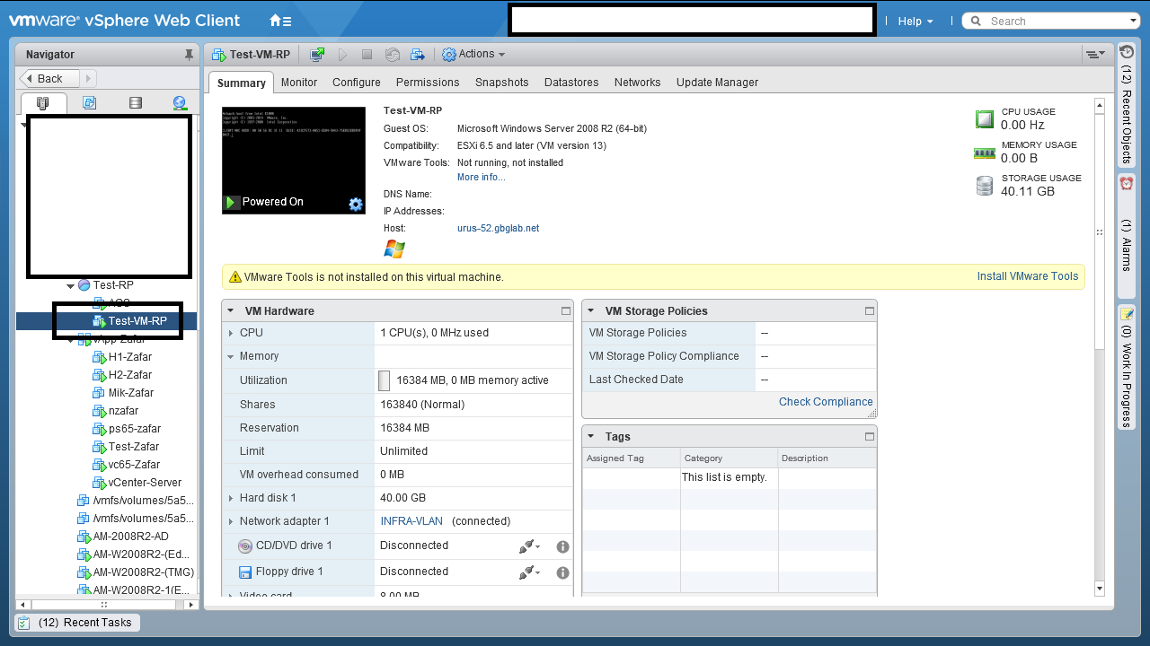Open the Configure tab
This screenshot has width=1150, height=646.
coord(356,83)
